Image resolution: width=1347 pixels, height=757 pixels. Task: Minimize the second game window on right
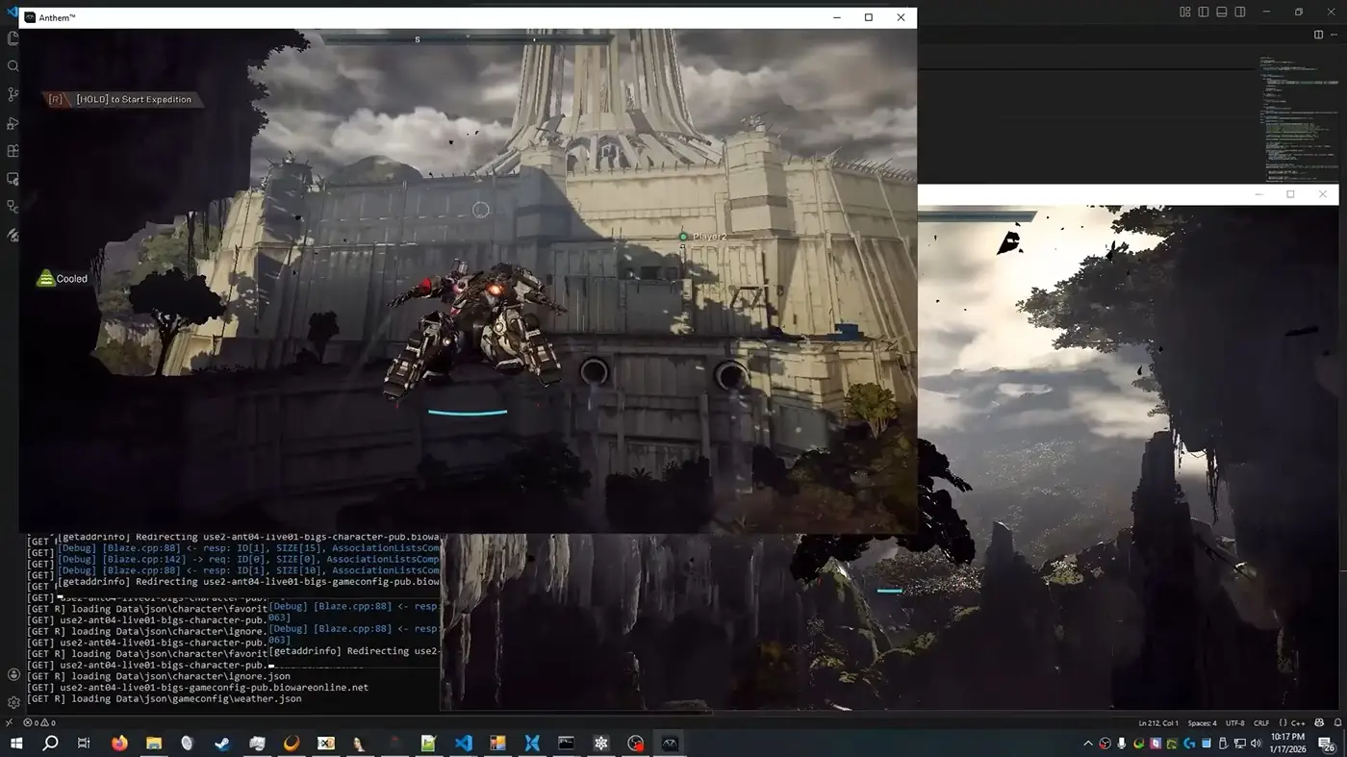tap(1259, 194)
